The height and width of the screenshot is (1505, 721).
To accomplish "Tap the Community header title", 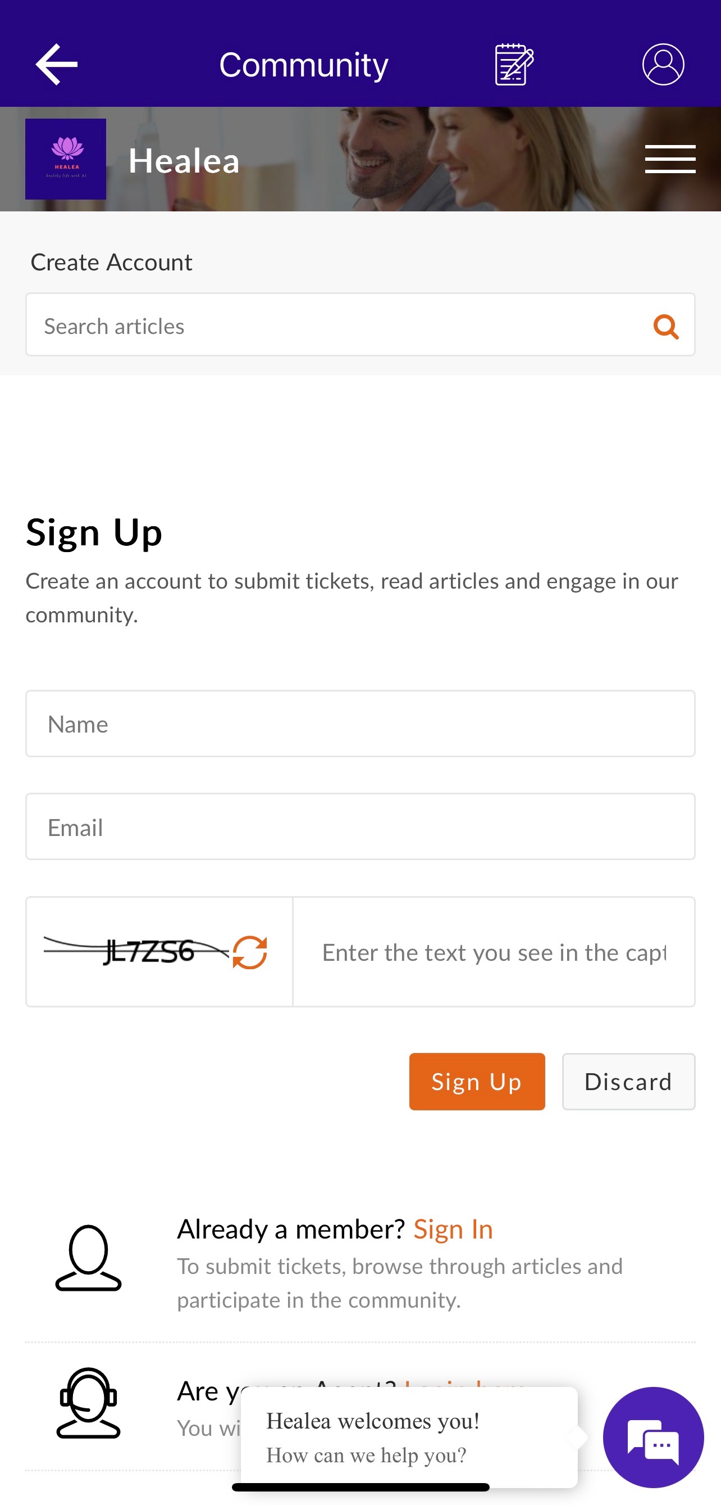I will tap(303, 65).
